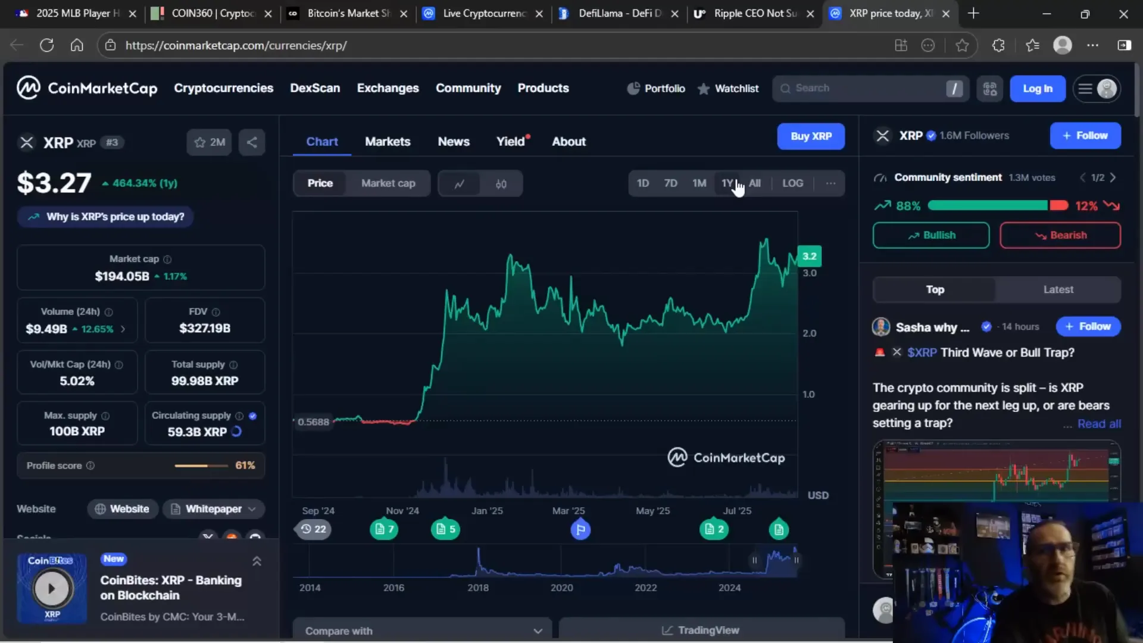Open the news marker labeled 7
The image size is (1143, 643).
pyautogui.click(x=384, y=529)
